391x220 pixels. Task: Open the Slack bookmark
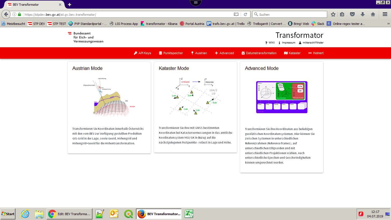point(318,24)
